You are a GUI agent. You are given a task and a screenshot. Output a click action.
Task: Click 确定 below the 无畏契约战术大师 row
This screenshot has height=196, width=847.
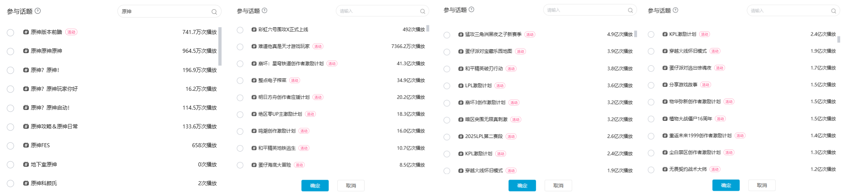[x=726, y=185]
